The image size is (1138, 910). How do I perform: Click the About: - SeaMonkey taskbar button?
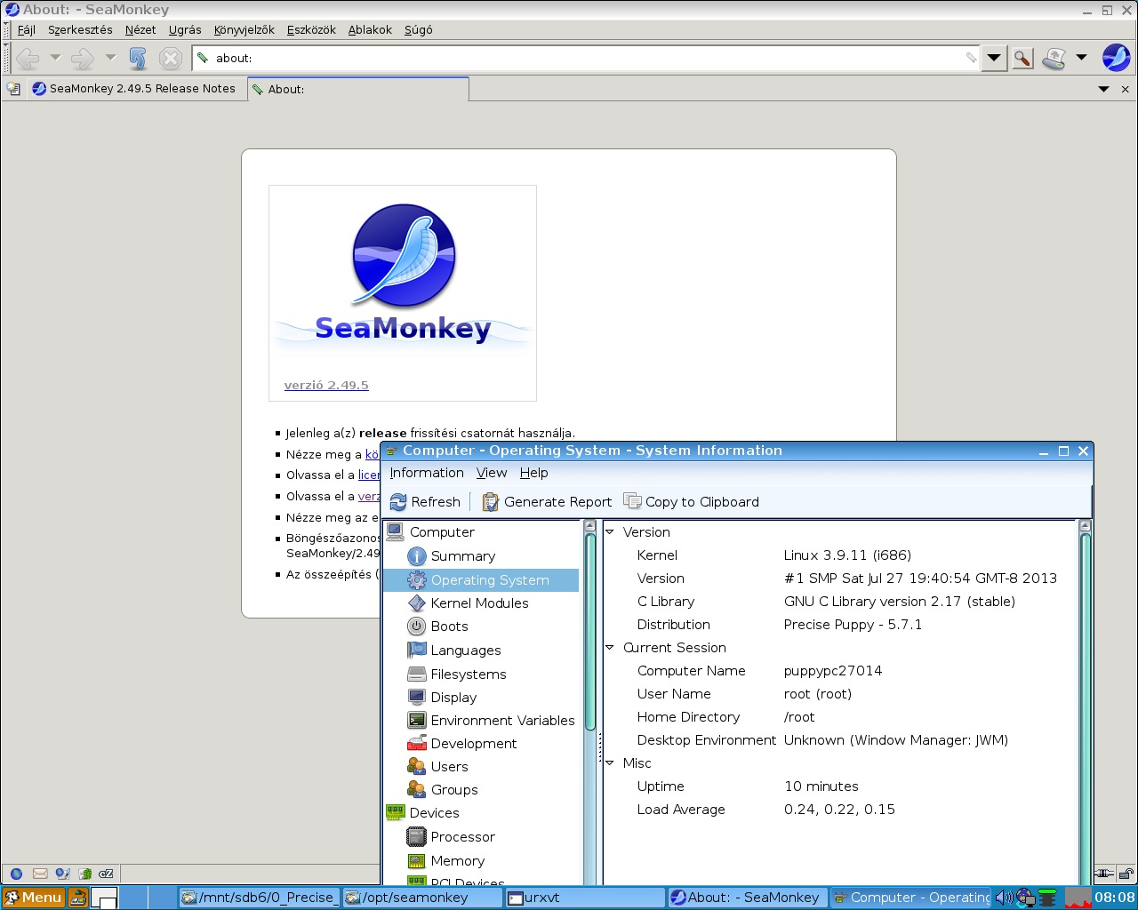click(747, 898)
